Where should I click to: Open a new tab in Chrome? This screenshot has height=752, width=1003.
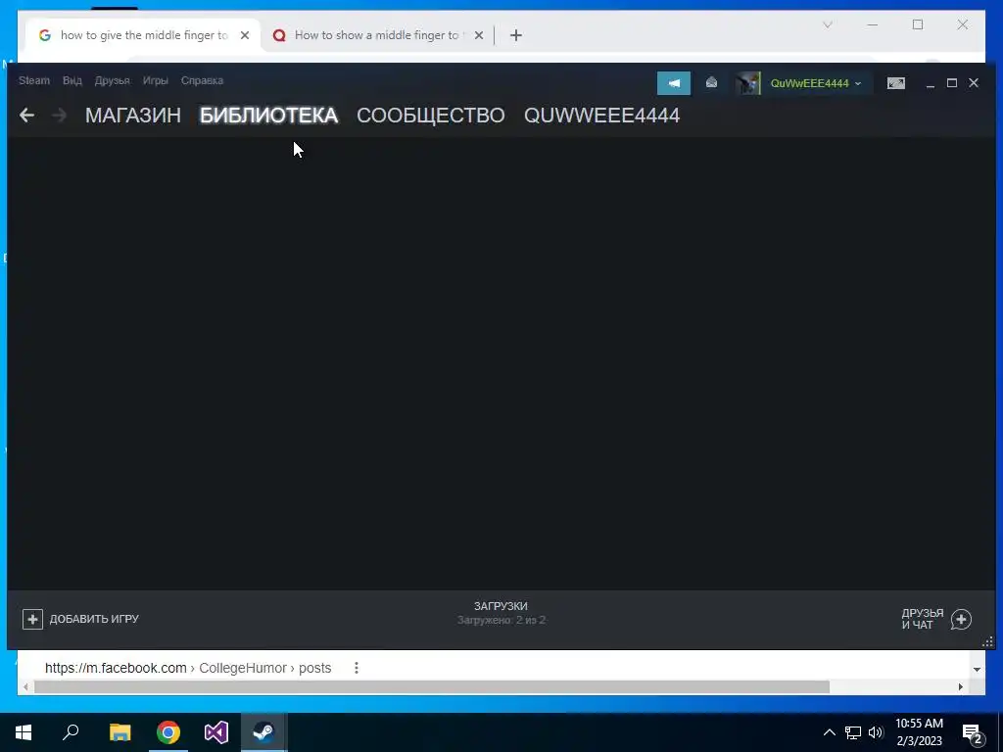[516, 35]
